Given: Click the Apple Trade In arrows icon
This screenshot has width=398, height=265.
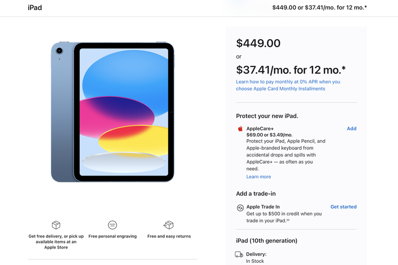Looking at the screenshot, I should coord(240,208).
